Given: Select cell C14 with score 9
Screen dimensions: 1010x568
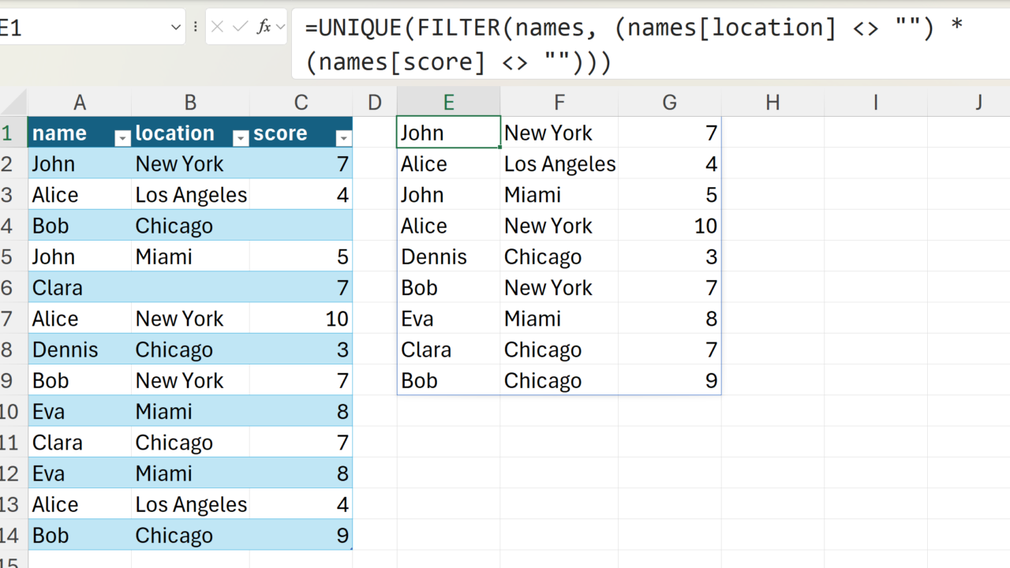Looking at the screenshot, I should click(301, 535).
